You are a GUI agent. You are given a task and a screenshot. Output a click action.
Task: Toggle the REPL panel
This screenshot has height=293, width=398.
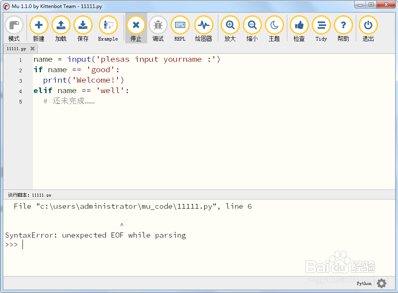(180, 25)
